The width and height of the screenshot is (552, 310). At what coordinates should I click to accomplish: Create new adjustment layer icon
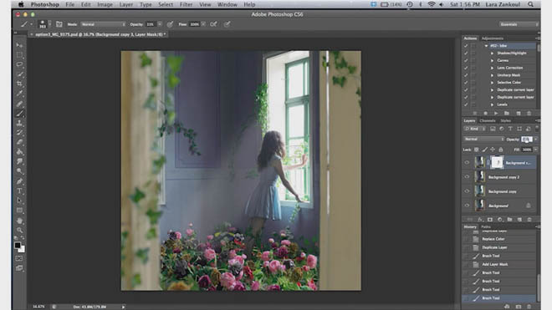[x=499, y=220]
